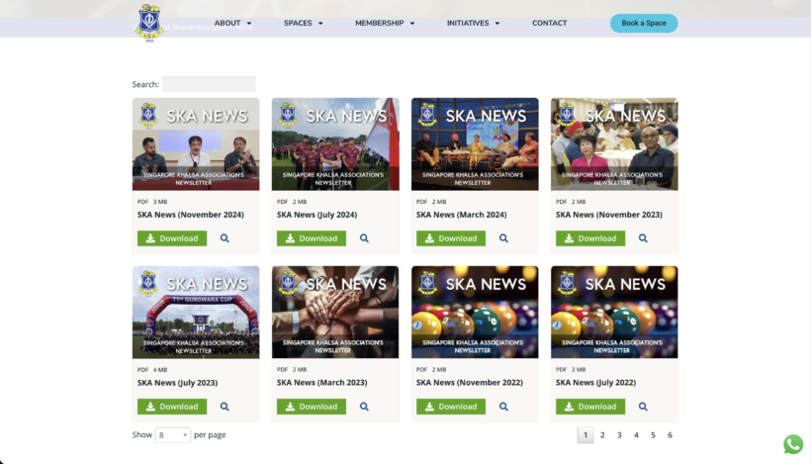
Task: Preview SKA News (November 2024) magnifier icon
Action: point(225,238)
